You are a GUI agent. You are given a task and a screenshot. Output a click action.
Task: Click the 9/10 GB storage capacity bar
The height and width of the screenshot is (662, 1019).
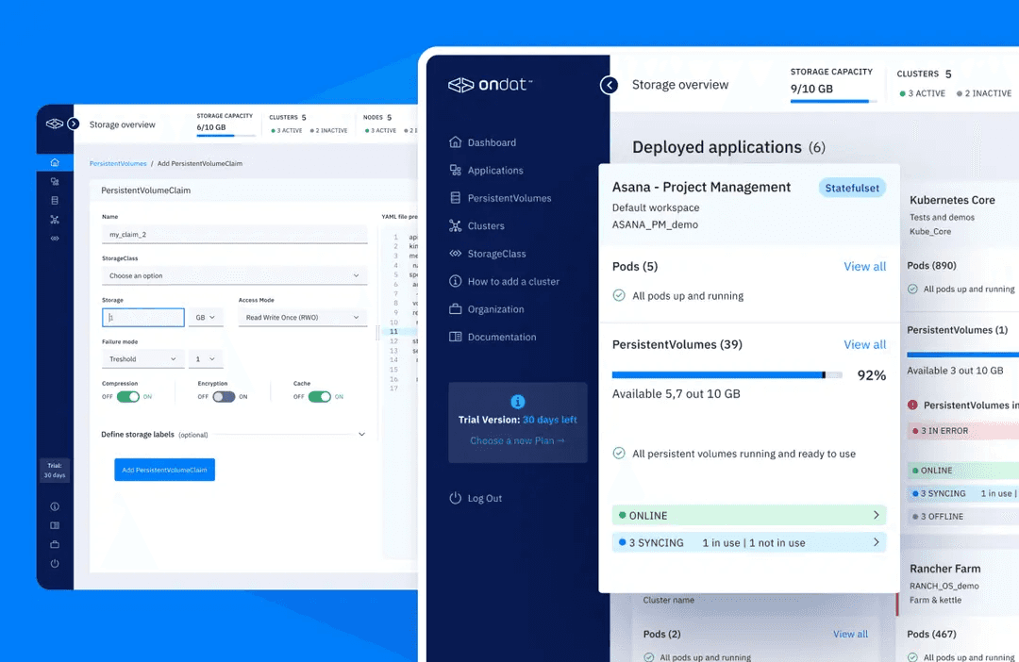click(833, 101)
